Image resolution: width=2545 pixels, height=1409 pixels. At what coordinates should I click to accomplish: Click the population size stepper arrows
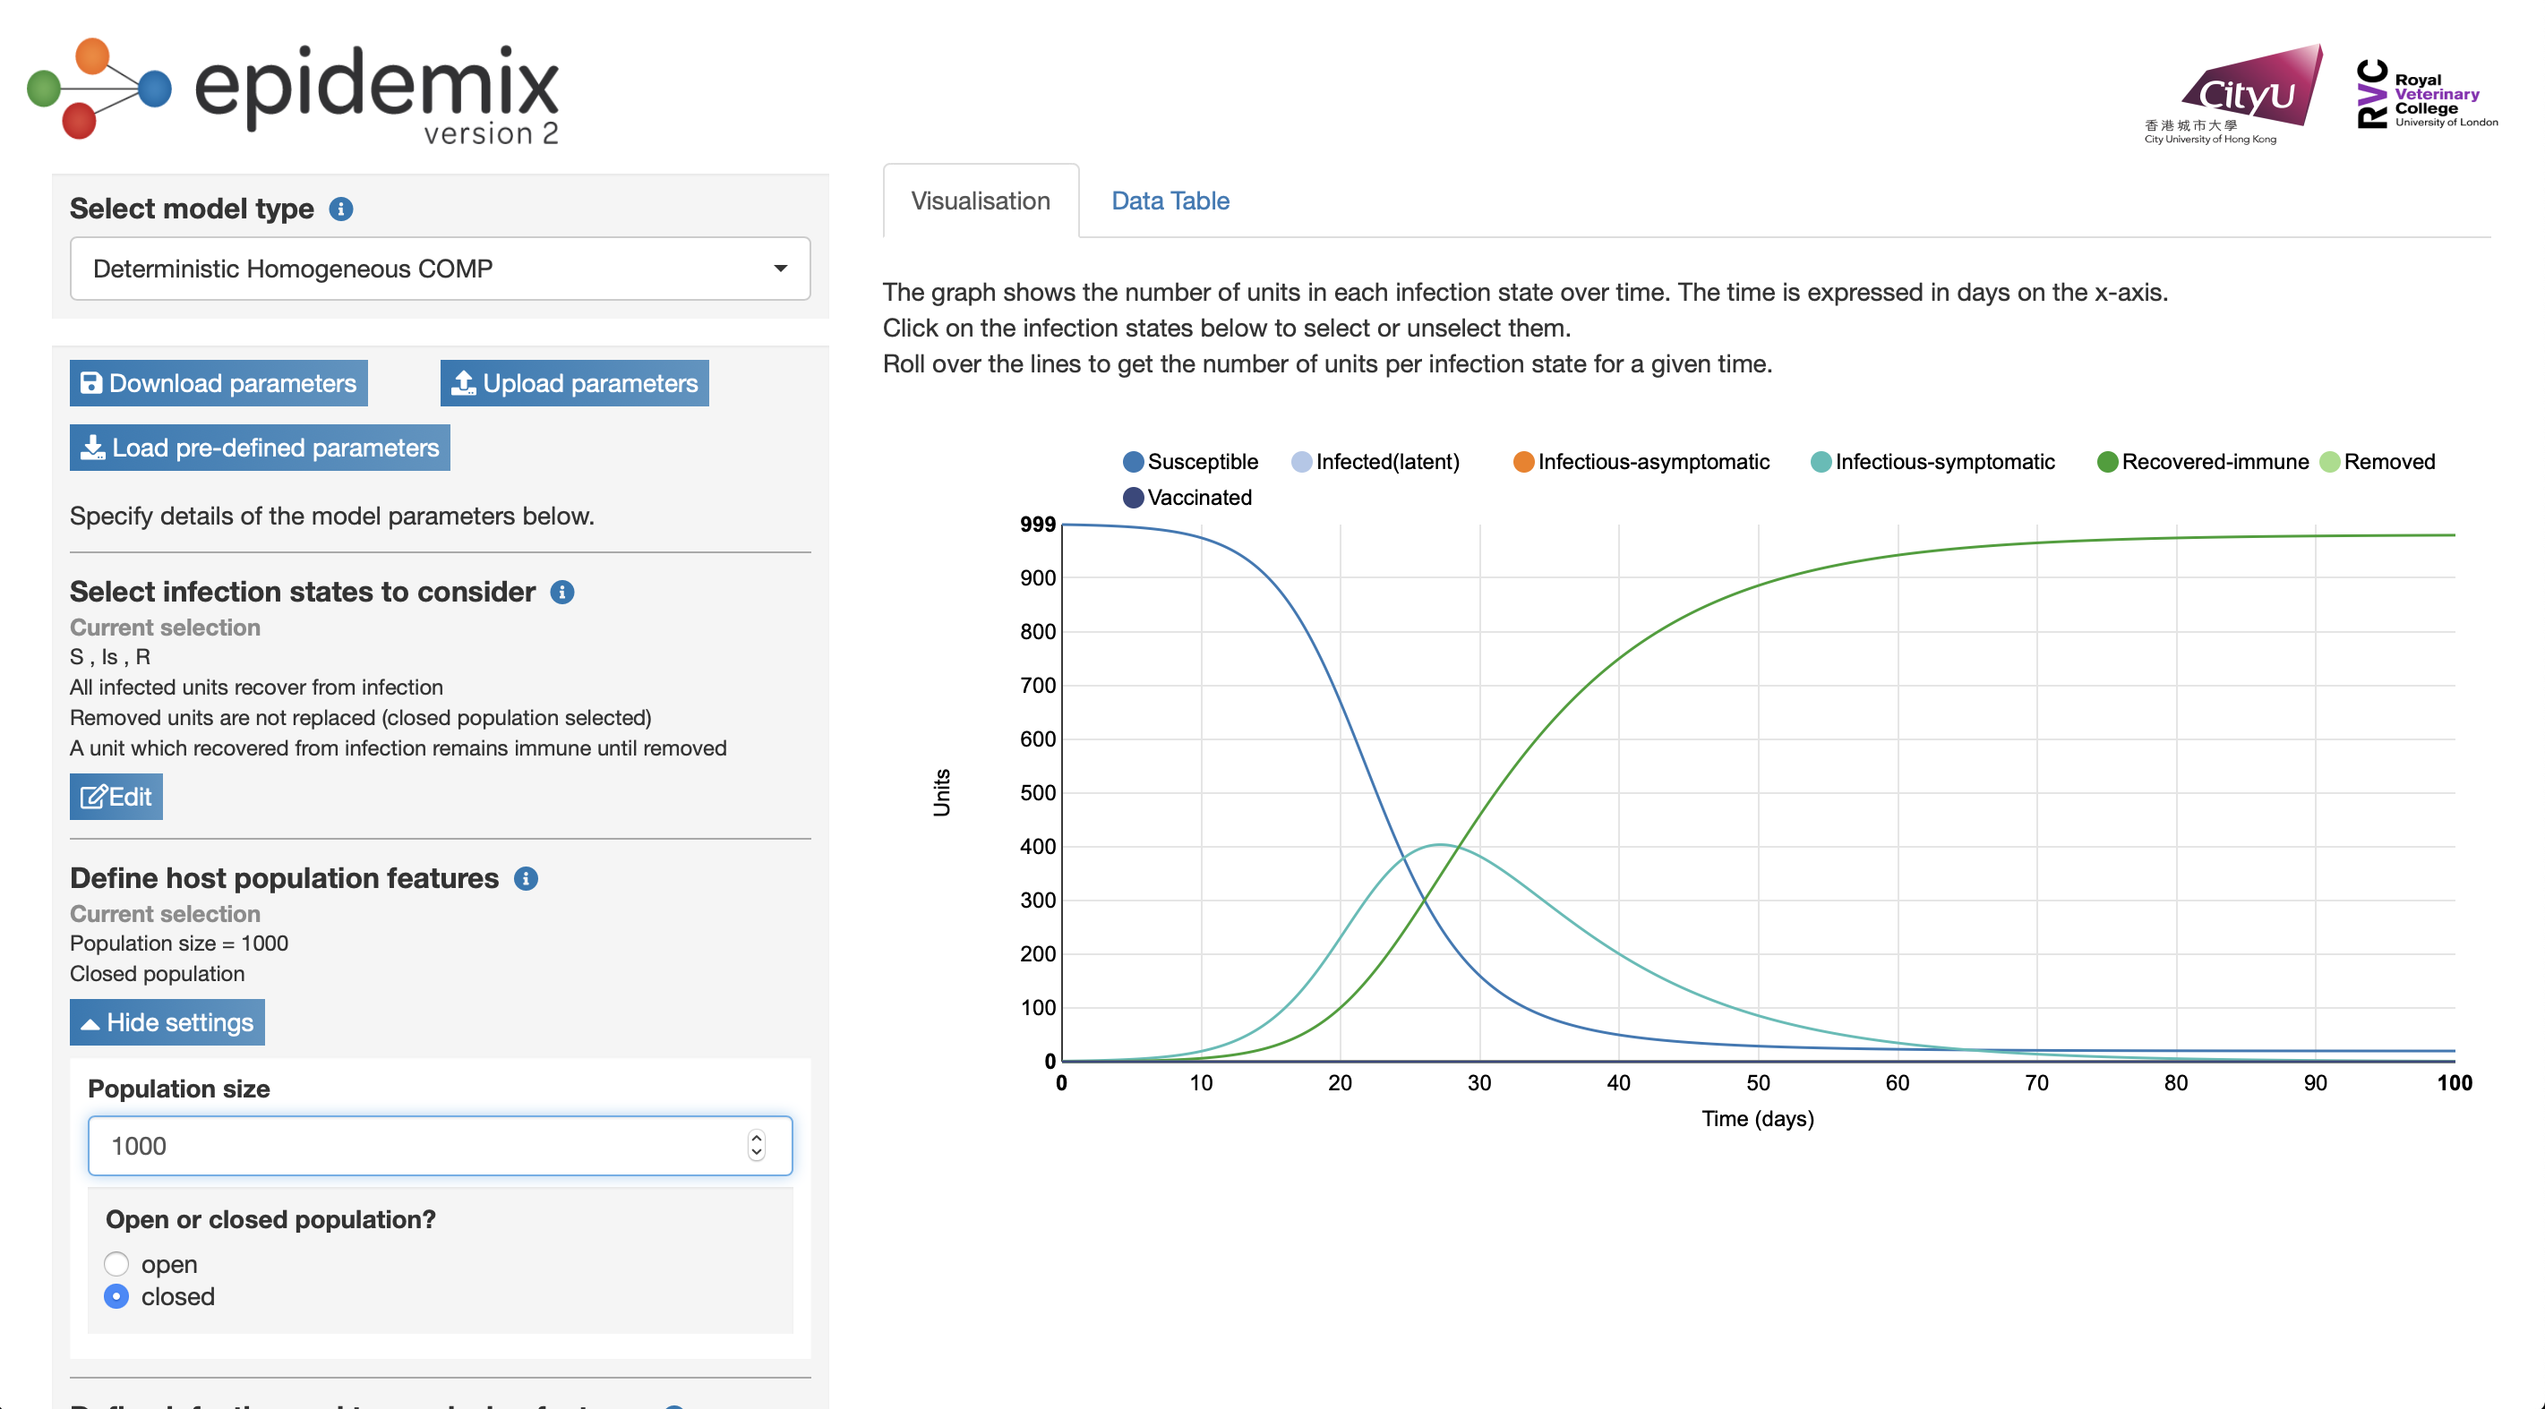tap(756, 1145)
